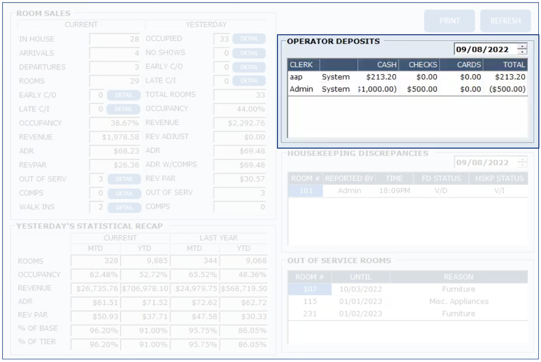Click the REASON column header
541x362 pixels.
458,277
